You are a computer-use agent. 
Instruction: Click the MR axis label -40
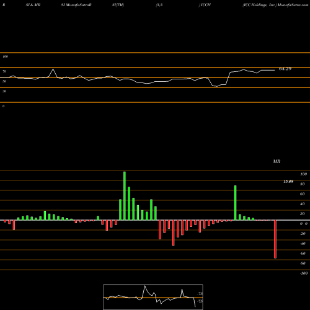pos(303,244)
